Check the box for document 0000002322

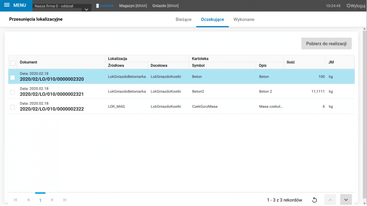[x=13, y=107]
